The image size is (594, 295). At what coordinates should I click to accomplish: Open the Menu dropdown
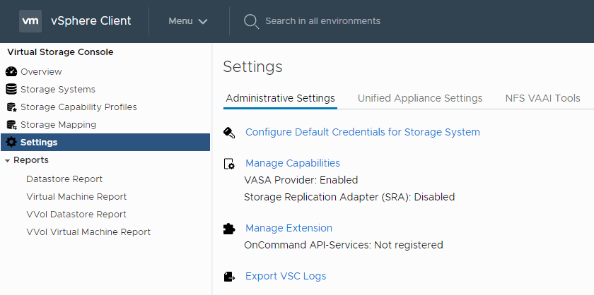coord(187,21)
